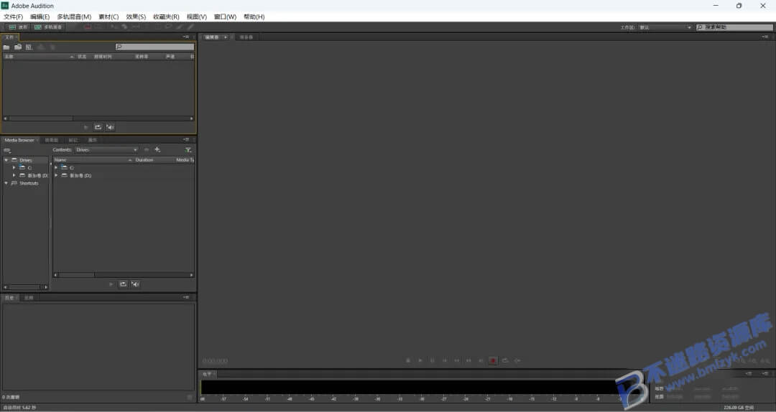
Task: Add a shortcut in Media Browser
Action: [157, 149]
